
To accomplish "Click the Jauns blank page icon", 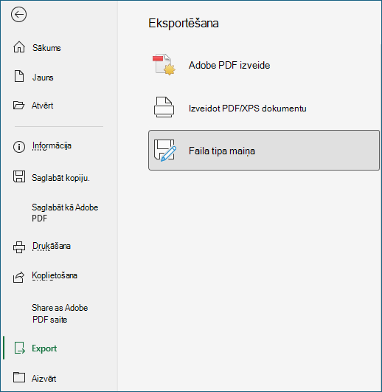I will [x=19, y=76].
